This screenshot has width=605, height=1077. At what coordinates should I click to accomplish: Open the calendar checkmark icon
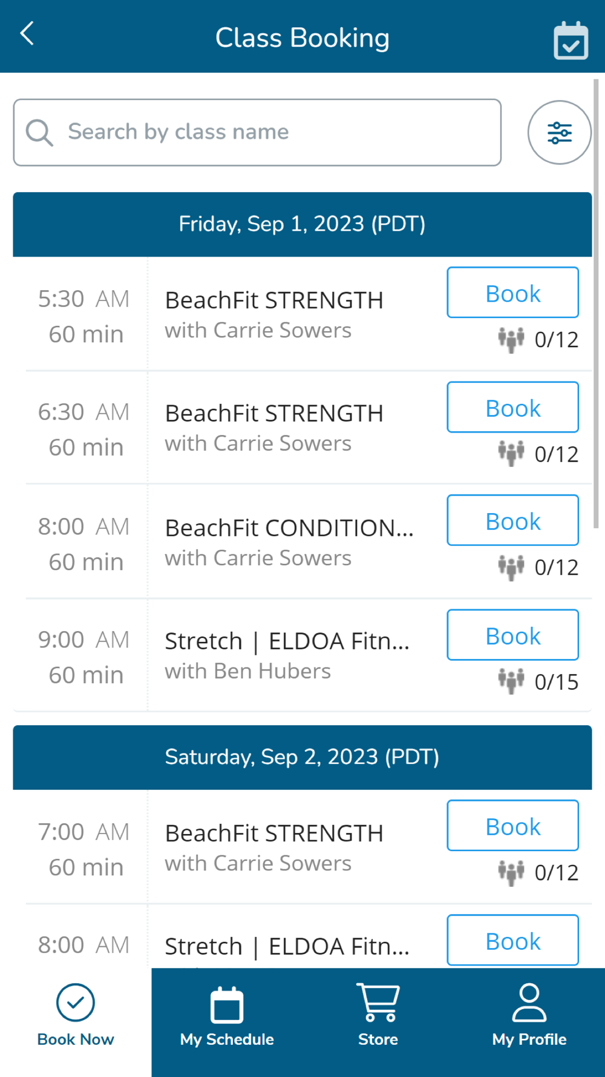571,41
